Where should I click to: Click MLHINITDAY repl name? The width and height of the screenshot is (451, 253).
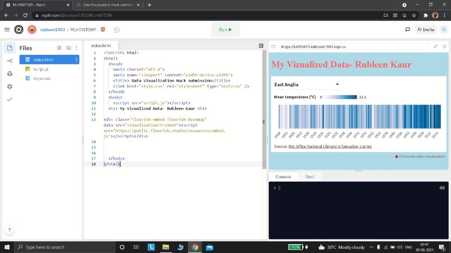(x=83, y=30)
